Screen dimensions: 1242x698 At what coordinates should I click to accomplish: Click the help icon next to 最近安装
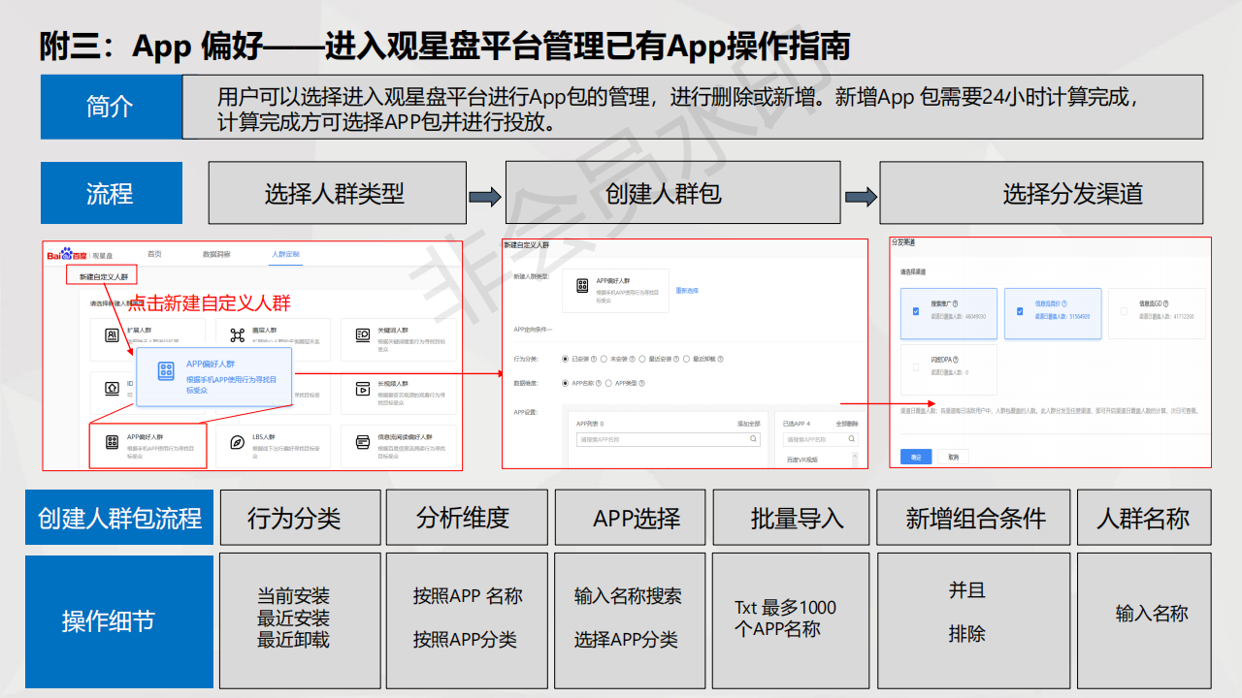676,359
